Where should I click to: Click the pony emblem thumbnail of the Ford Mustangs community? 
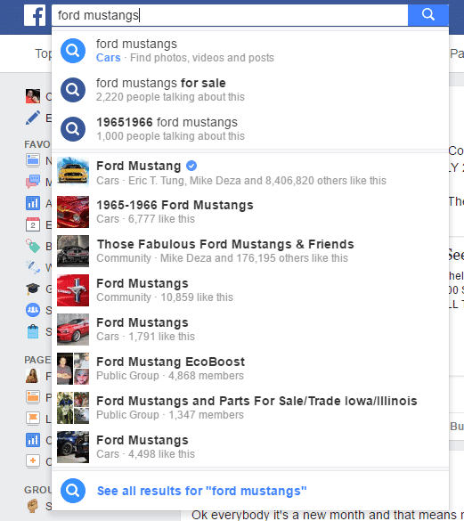pos(73,290)
